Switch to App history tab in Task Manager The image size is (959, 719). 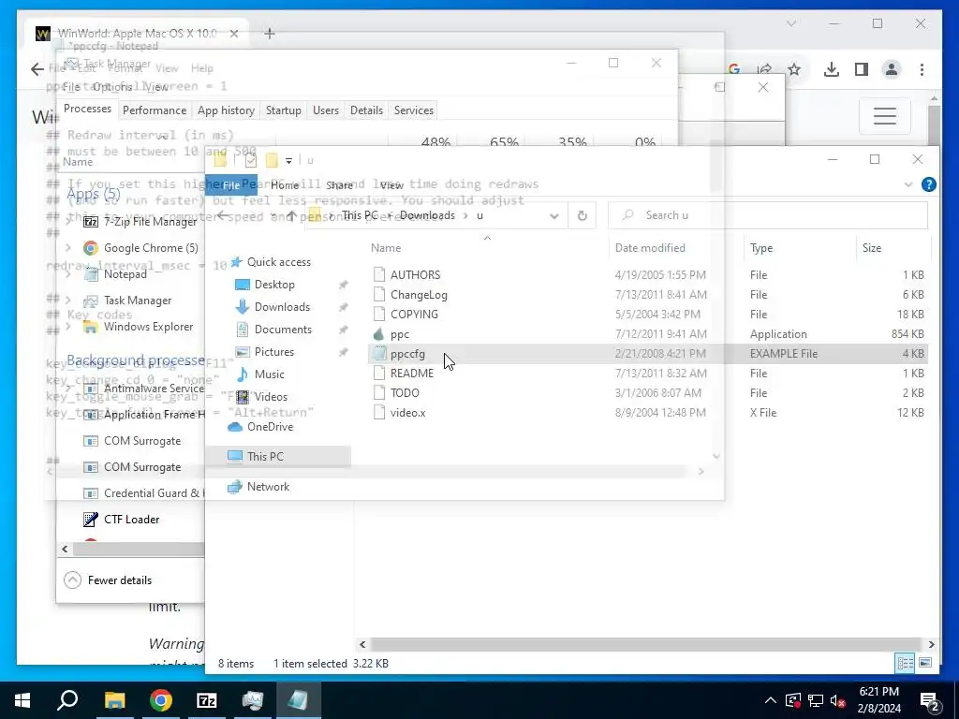tap(226, 110)
